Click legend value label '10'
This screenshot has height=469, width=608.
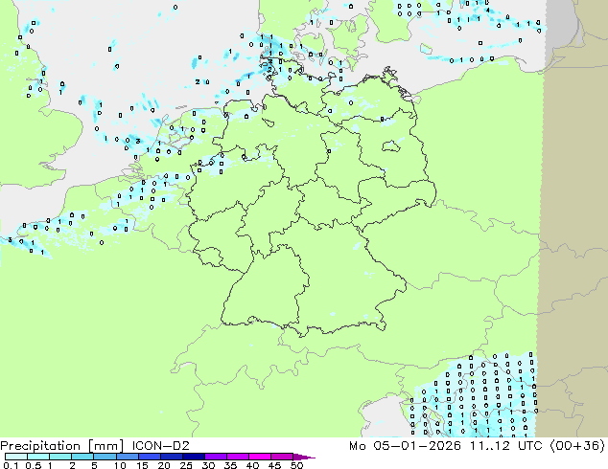pyautogui.click(x=120, y=465)
